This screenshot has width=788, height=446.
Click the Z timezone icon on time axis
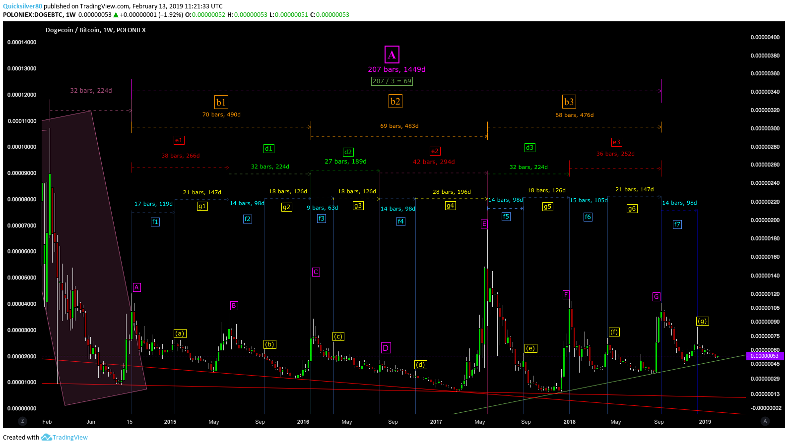tap(22, 421)
